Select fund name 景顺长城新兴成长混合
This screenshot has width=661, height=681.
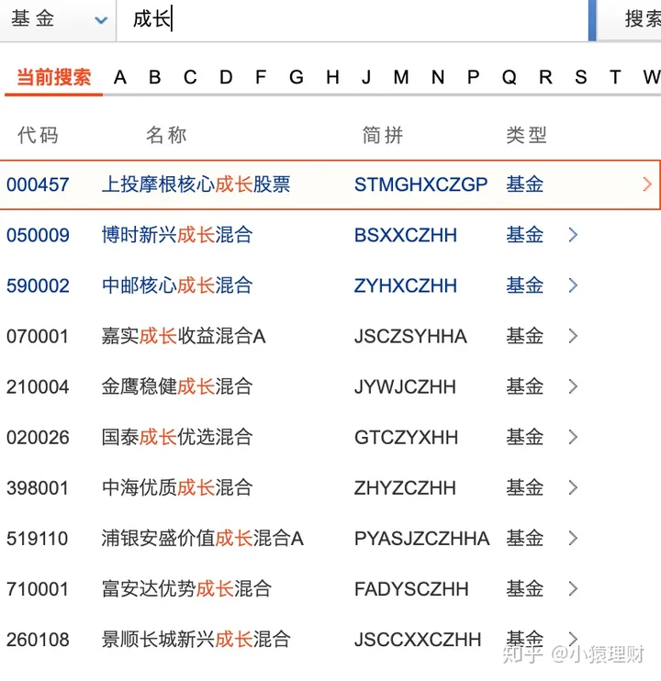pos(196,640)
